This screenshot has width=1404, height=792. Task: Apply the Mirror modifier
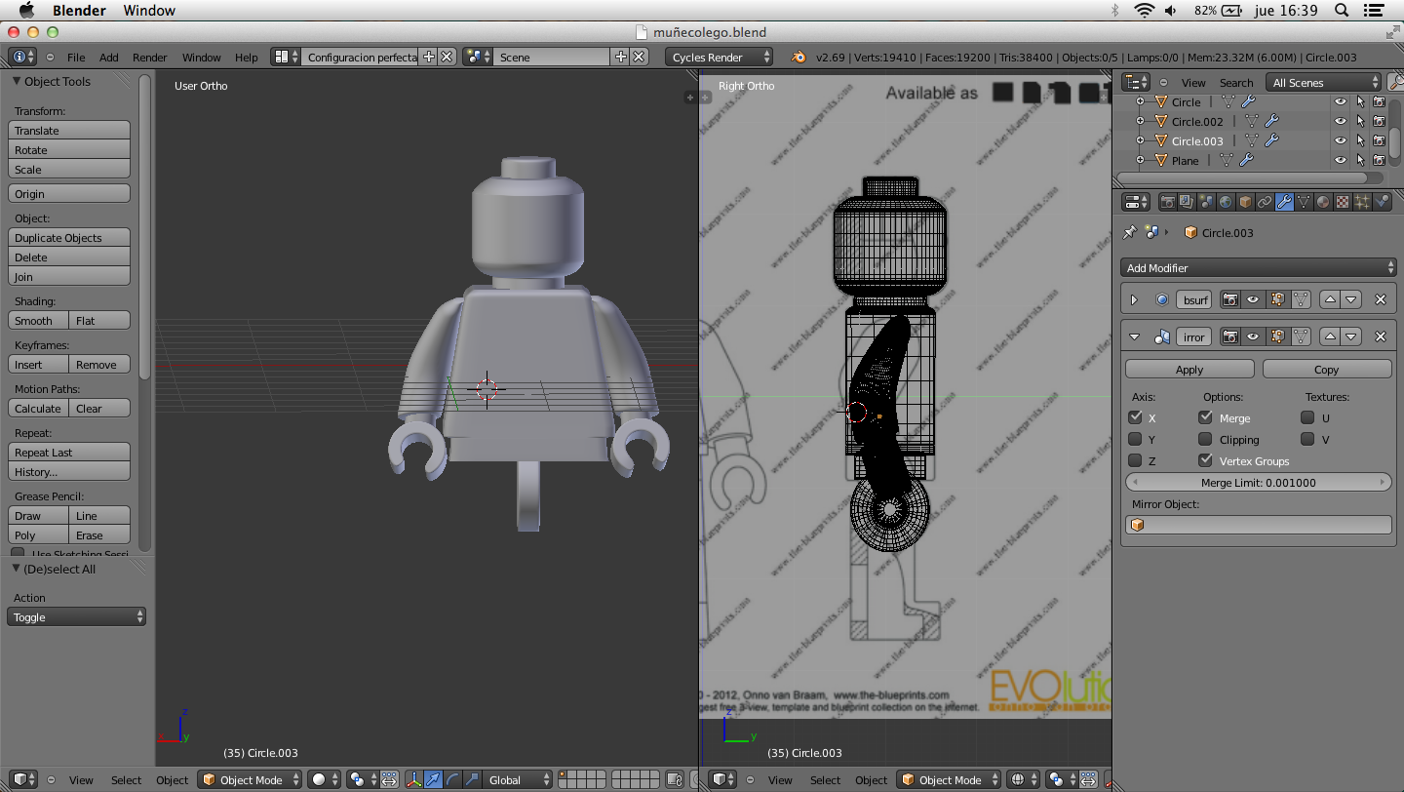tap(1189, 370)
